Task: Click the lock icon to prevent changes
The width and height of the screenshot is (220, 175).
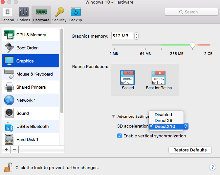Action: 8,167
